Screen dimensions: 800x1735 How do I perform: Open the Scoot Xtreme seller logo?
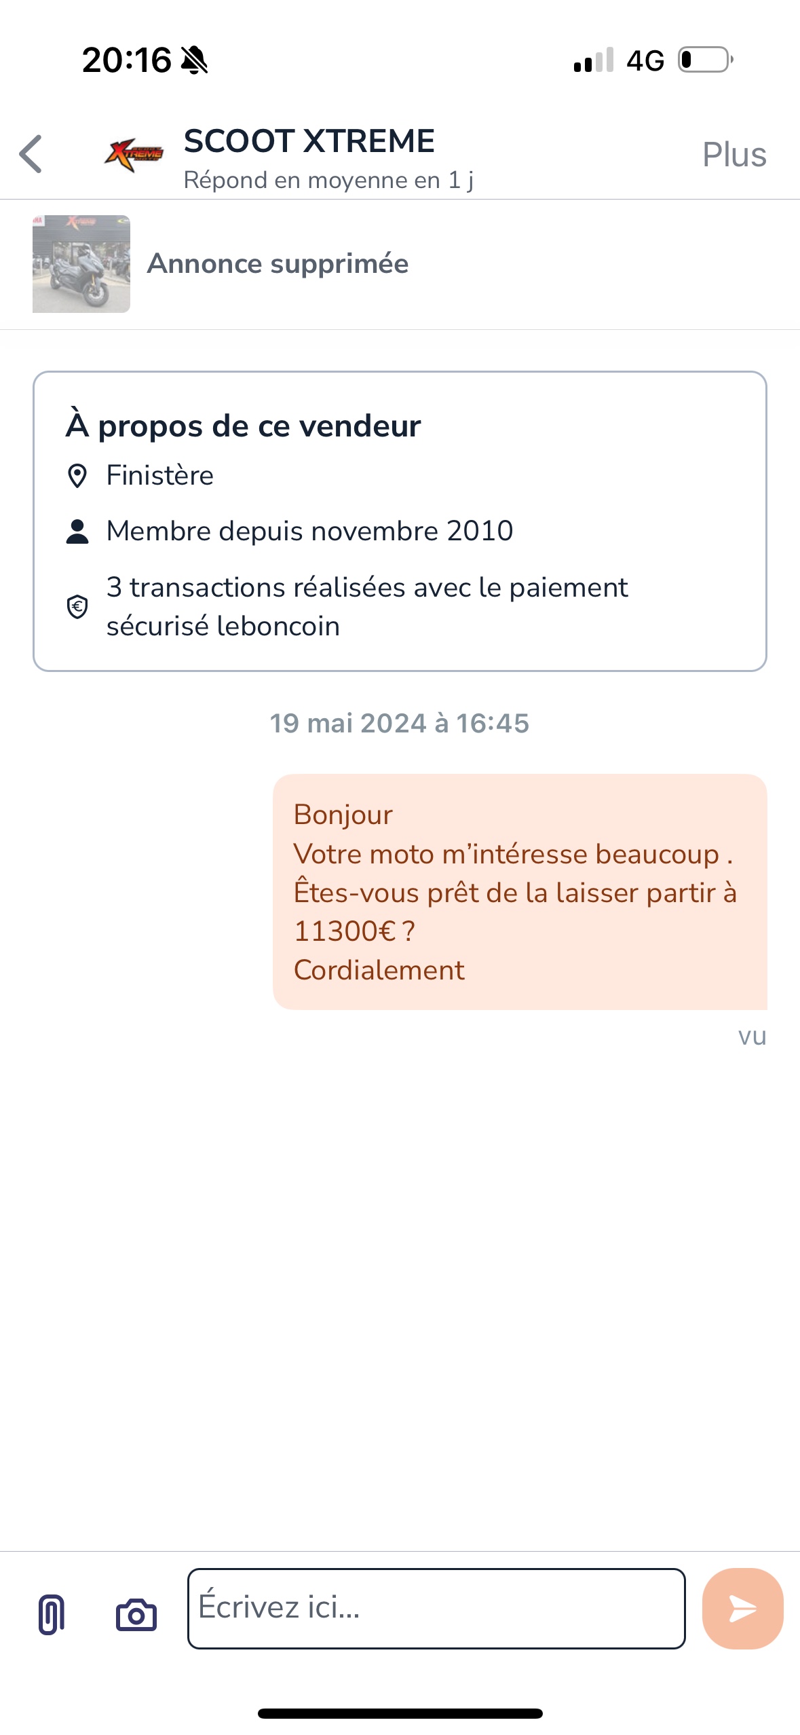click(x=134, y=154)
